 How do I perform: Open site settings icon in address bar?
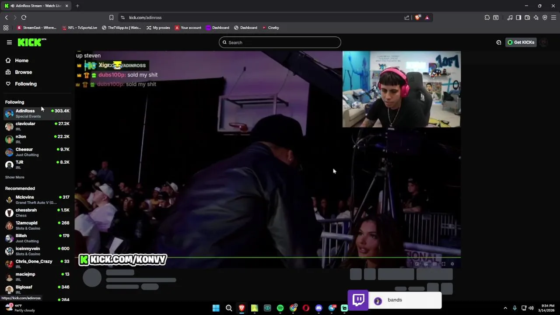(123, 17)
